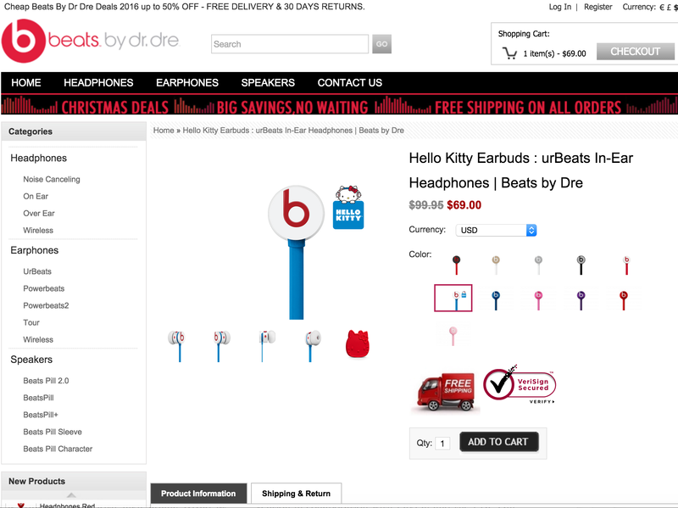Switch to Shipping & Return tab
The image size is (678, 508).
point(296,494)
